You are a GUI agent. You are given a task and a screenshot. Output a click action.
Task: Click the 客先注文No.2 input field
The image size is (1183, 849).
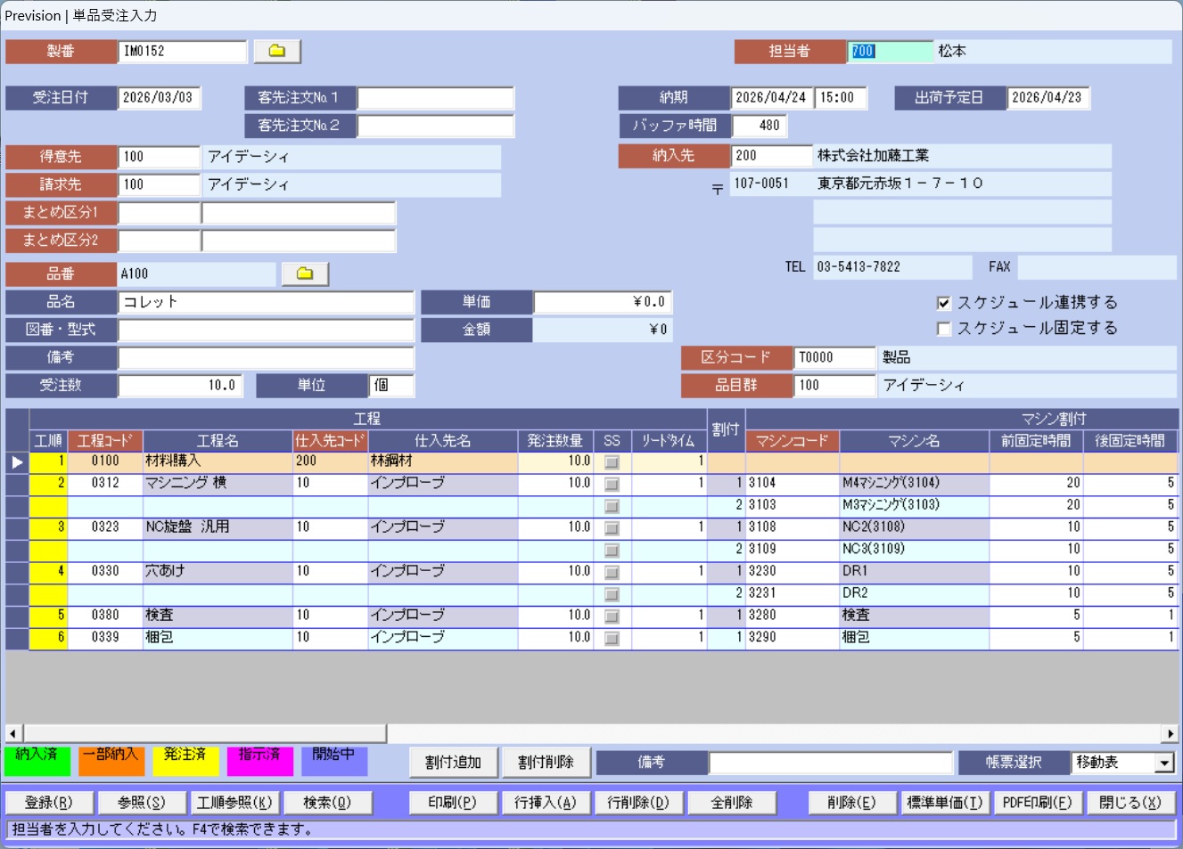point(436,126)
